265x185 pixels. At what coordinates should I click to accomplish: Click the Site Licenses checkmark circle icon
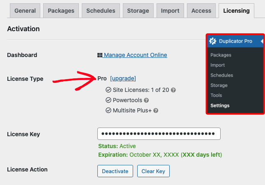coord(108,90)
